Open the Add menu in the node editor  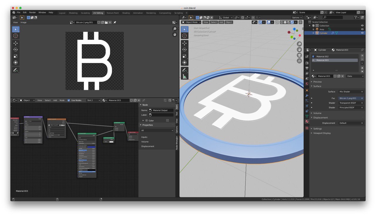click(x=55, y=100)
